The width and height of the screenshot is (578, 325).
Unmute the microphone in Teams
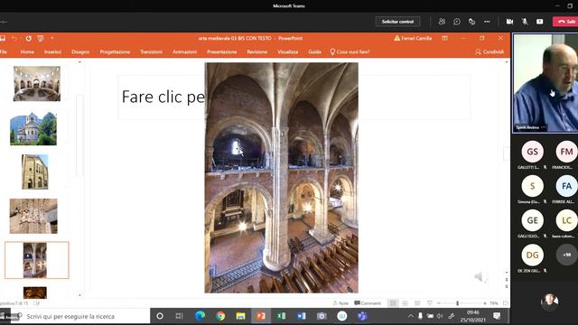click(x=525, y=22)
